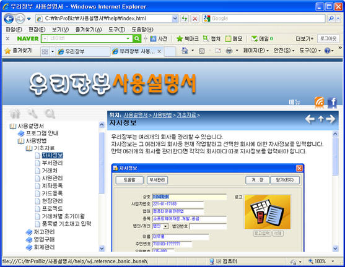This screenshot has width=345, height=267.
Task: Click the RSS feeds icon in toolbar
Action: [202, 51]
